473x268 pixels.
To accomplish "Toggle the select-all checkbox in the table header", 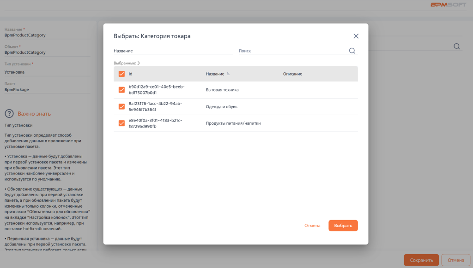I will [x=122, y=74].
